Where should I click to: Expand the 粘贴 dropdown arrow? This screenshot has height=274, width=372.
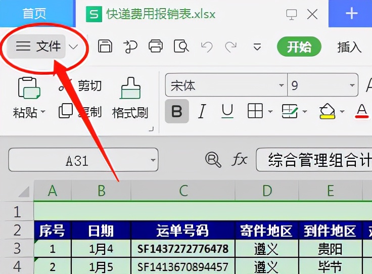tap(43, 112)
